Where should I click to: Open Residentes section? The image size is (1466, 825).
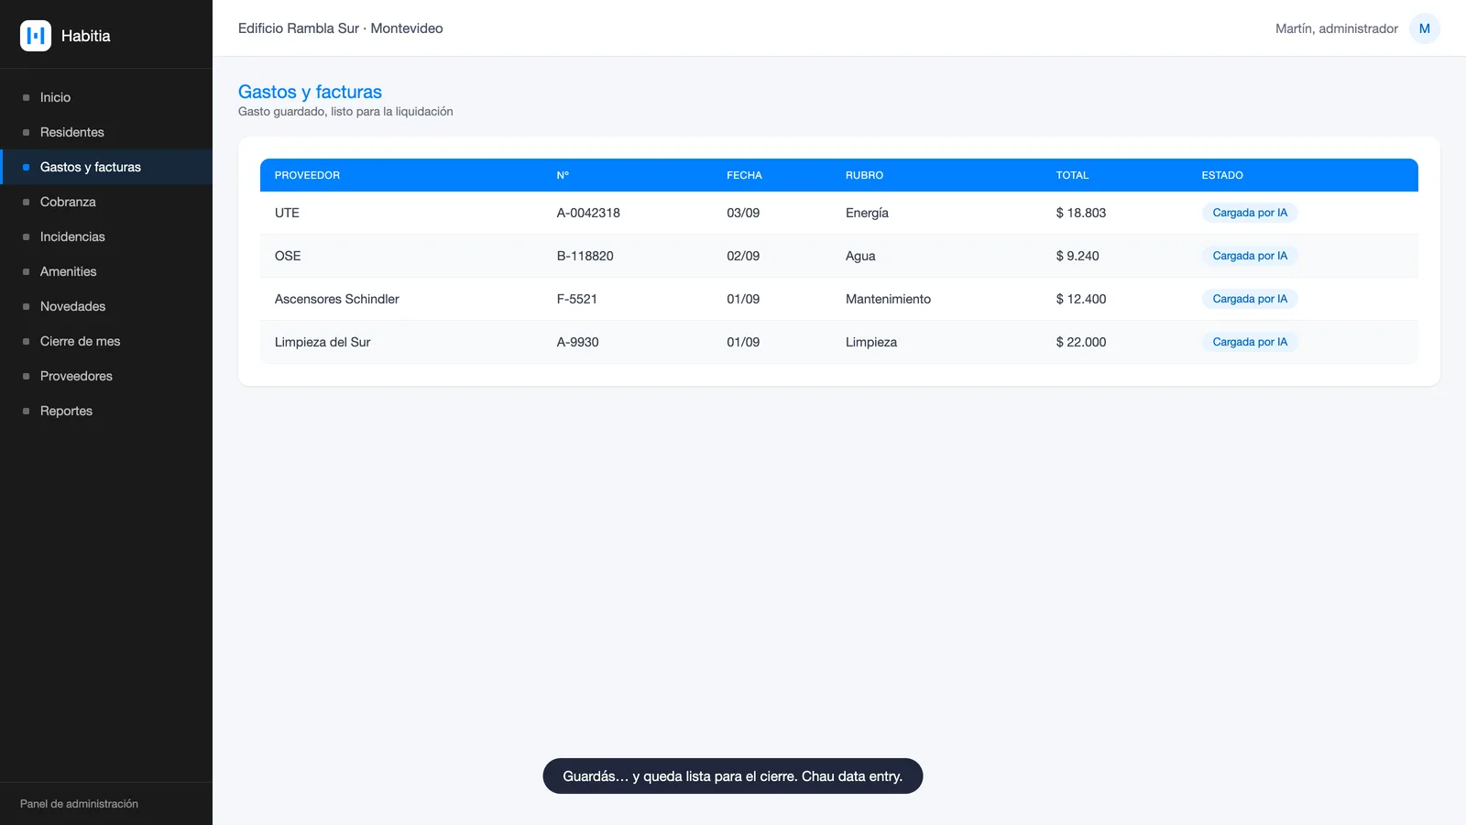pyautogui.click(x=106, y=132)
